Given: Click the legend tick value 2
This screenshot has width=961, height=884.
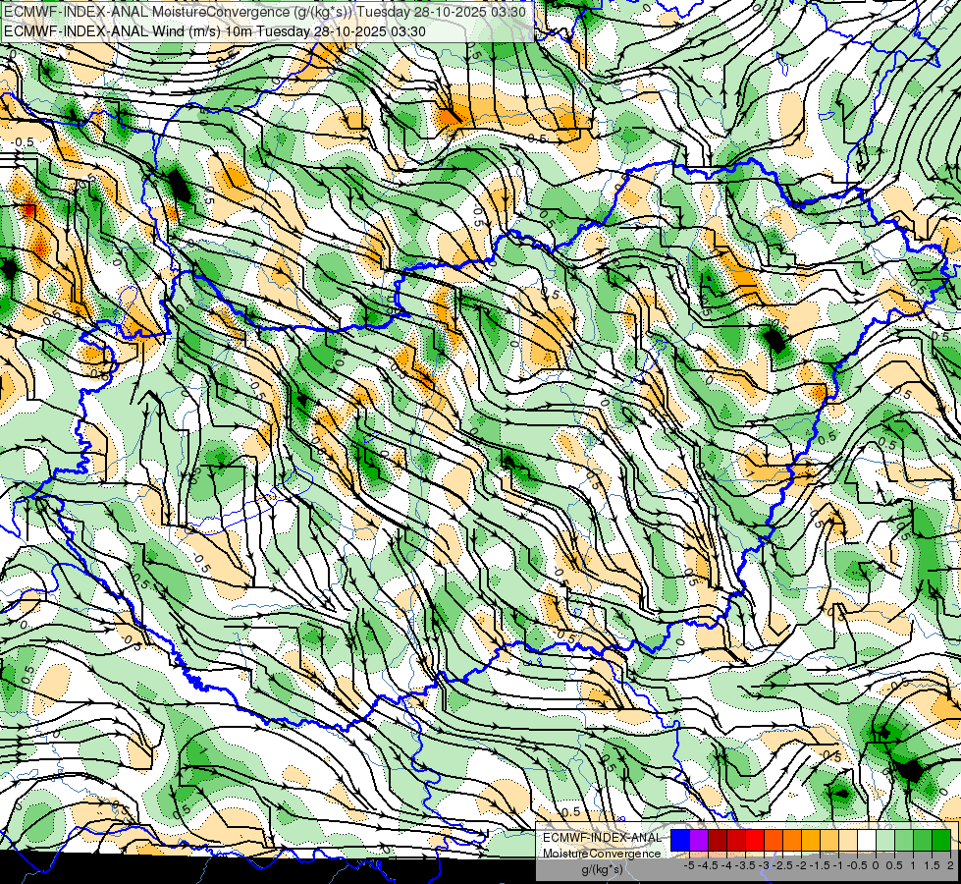Looking at the screenshot, I should tap(950, 865).
